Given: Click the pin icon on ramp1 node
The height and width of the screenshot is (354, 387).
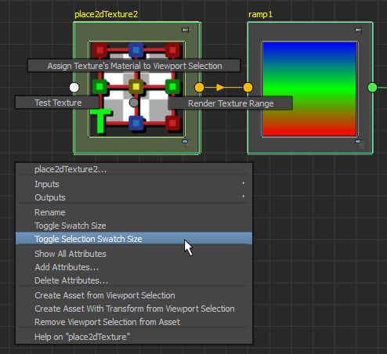Looking at the screenshot, I should [359, 30].
